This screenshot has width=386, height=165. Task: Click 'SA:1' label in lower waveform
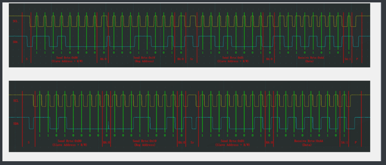pyautogui.click(x=345, y=142)
